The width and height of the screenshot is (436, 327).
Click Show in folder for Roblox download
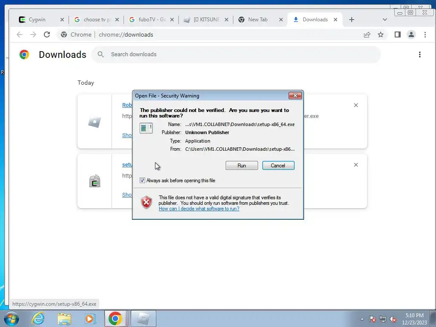(127, 135)
